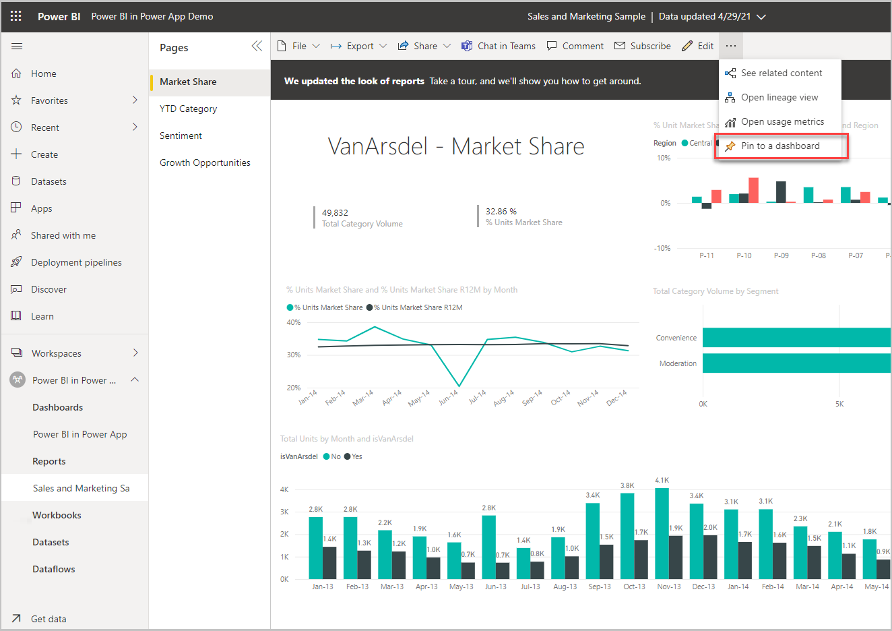Open the Sentiment report page
The width and height of the screenshot is (892, 631).
tap(181, 135)
